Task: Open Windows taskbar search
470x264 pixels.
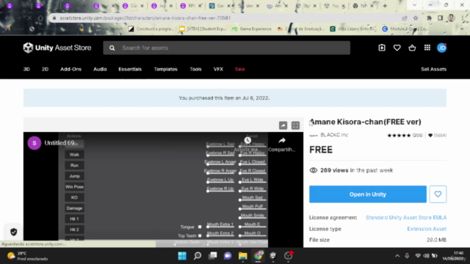Action: coord(198,256)
